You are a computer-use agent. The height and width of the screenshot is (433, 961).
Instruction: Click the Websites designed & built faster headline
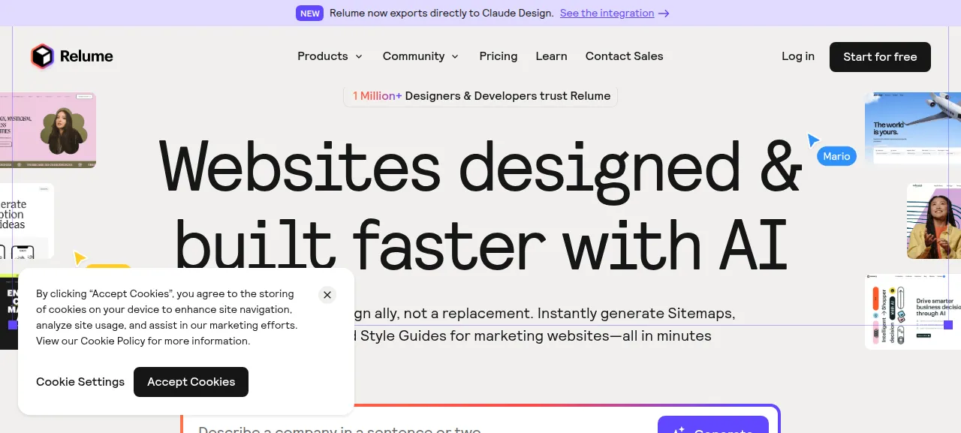coord(480,204)
